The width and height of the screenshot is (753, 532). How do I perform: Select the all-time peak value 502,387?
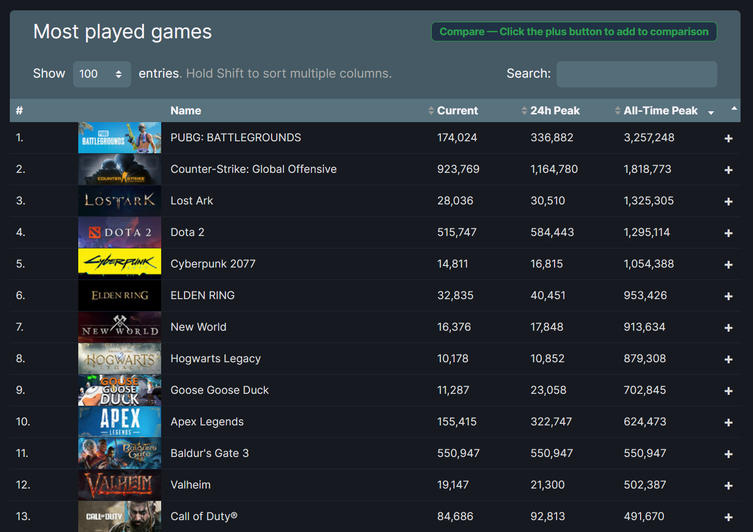(645, 485)
